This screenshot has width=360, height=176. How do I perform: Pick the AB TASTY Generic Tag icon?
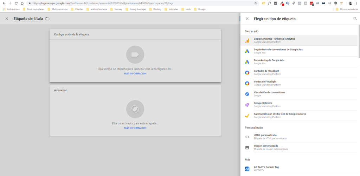pos(247,169)
